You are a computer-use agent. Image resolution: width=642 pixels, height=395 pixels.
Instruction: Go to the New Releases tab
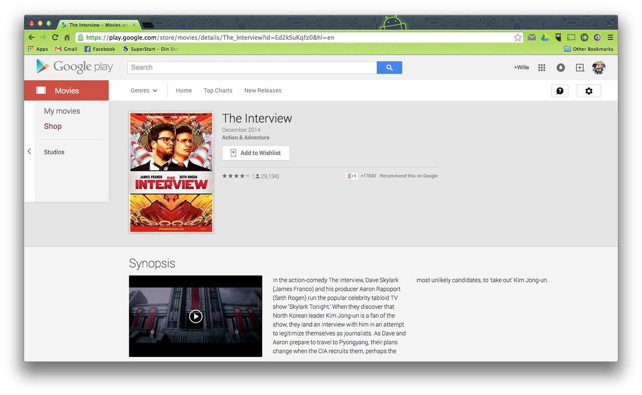click(263, 91)
